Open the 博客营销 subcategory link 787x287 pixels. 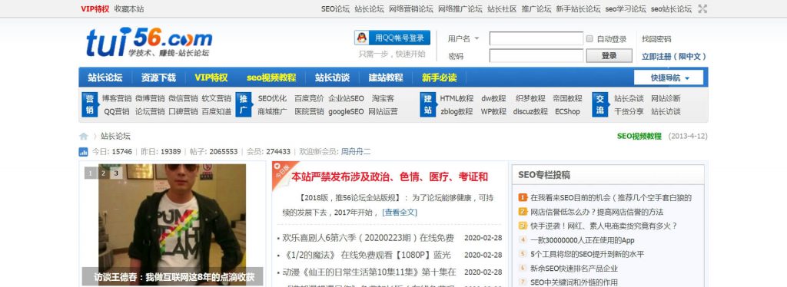click(117, 98)
